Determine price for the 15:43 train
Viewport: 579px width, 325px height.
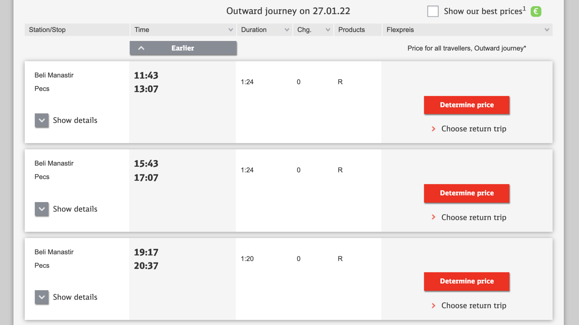pos(466,193)
